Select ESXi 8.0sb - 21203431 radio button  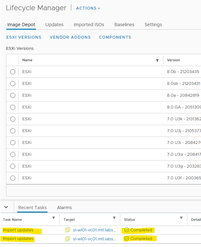pyautogui.click(x=13, y=84)
